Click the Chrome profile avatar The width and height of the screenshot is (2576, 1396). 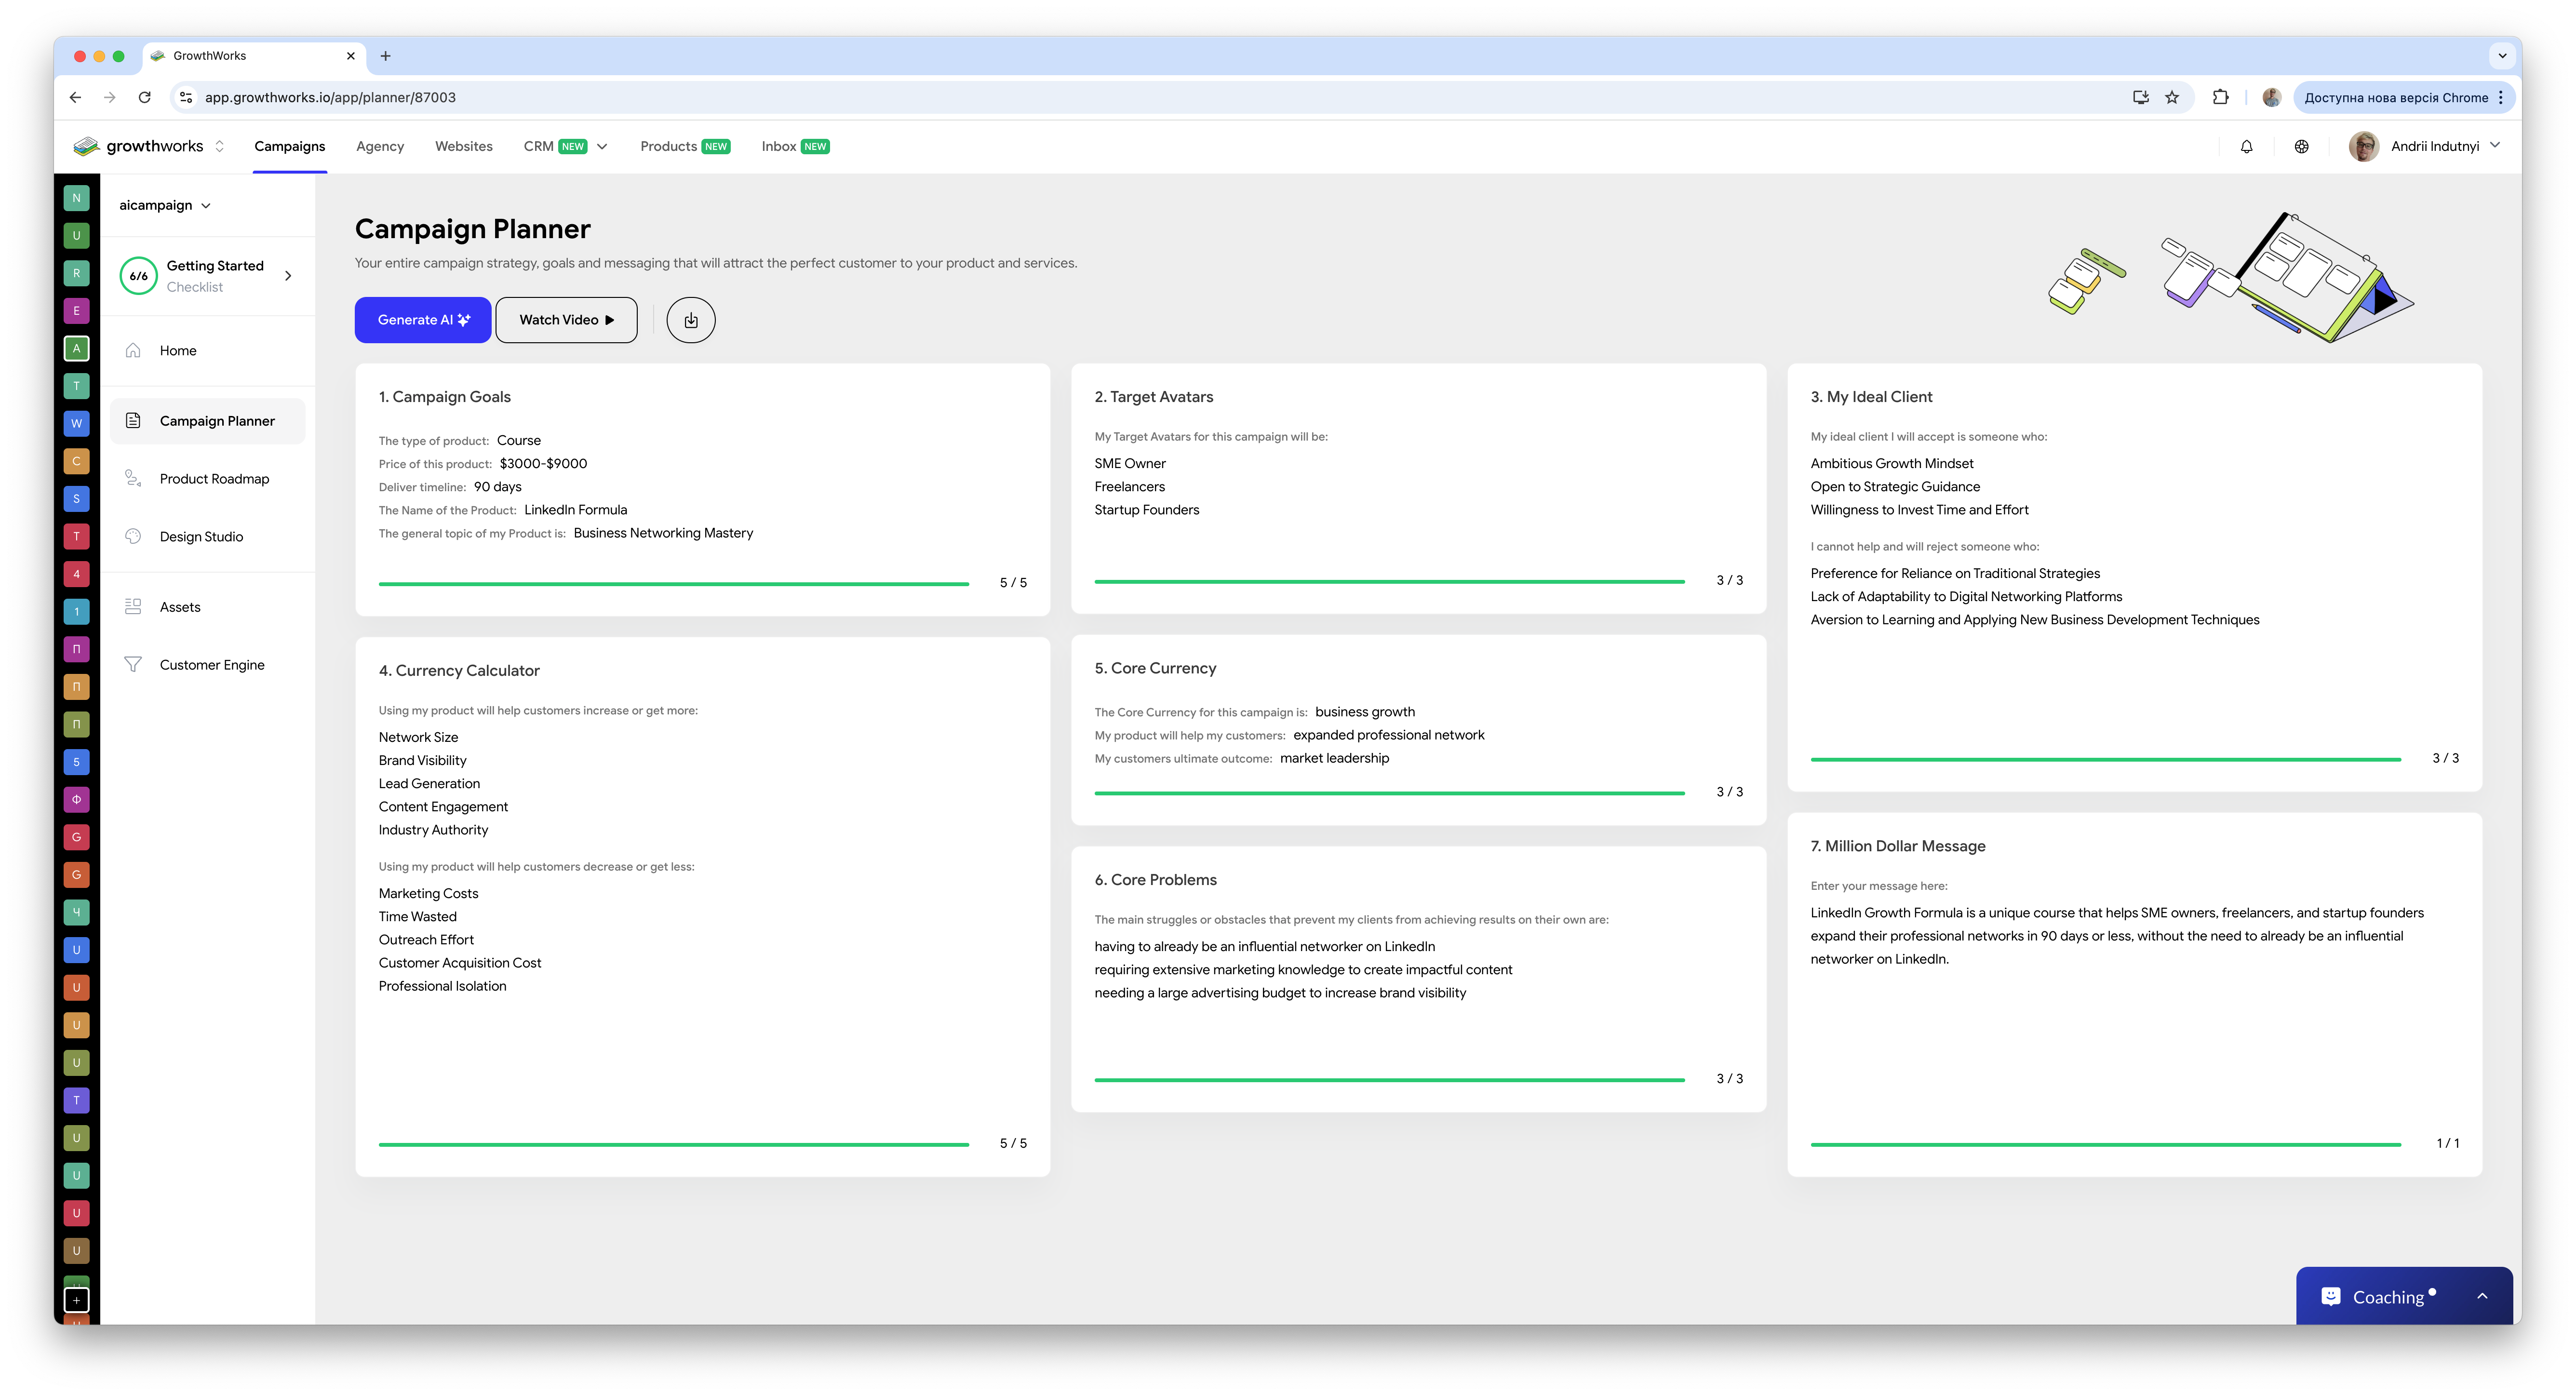(2271, 97)
